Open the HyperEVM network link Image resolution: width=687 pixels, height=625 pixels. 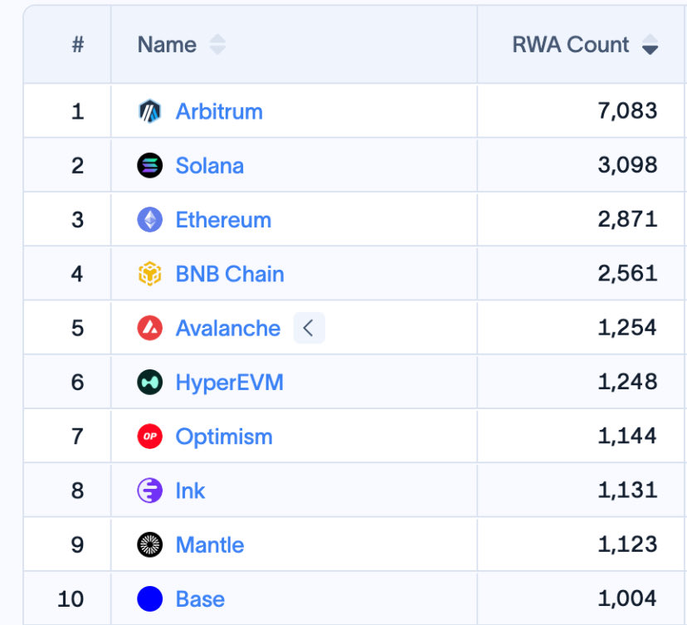(x=230, y=382)
